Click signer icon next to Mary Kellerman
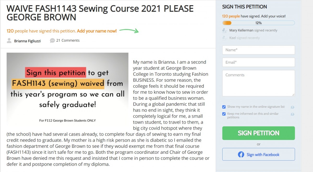Viewport: 313px width, 172px height. pos(225,30)
